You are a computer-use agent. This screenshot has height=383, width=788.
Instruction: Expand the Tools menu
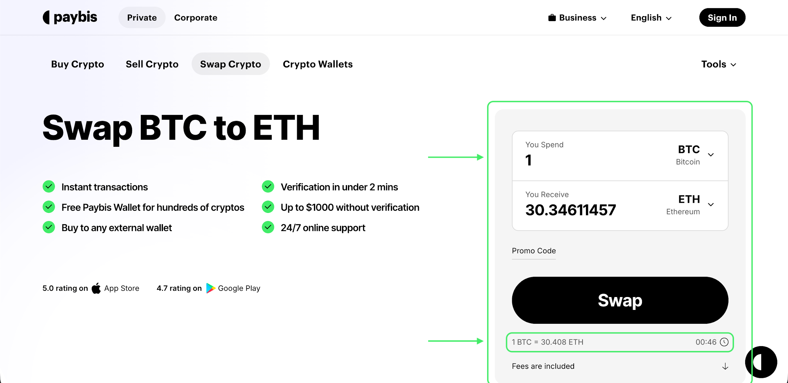[719, 64]
